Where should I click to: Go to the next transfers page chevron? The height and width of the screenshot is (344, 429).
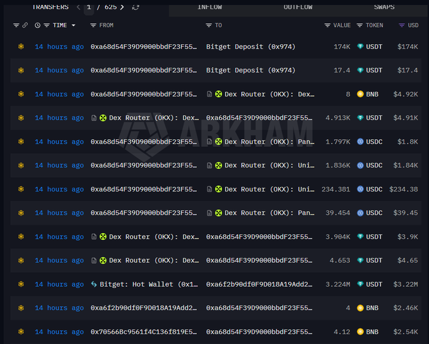click(x=122, y=7)
